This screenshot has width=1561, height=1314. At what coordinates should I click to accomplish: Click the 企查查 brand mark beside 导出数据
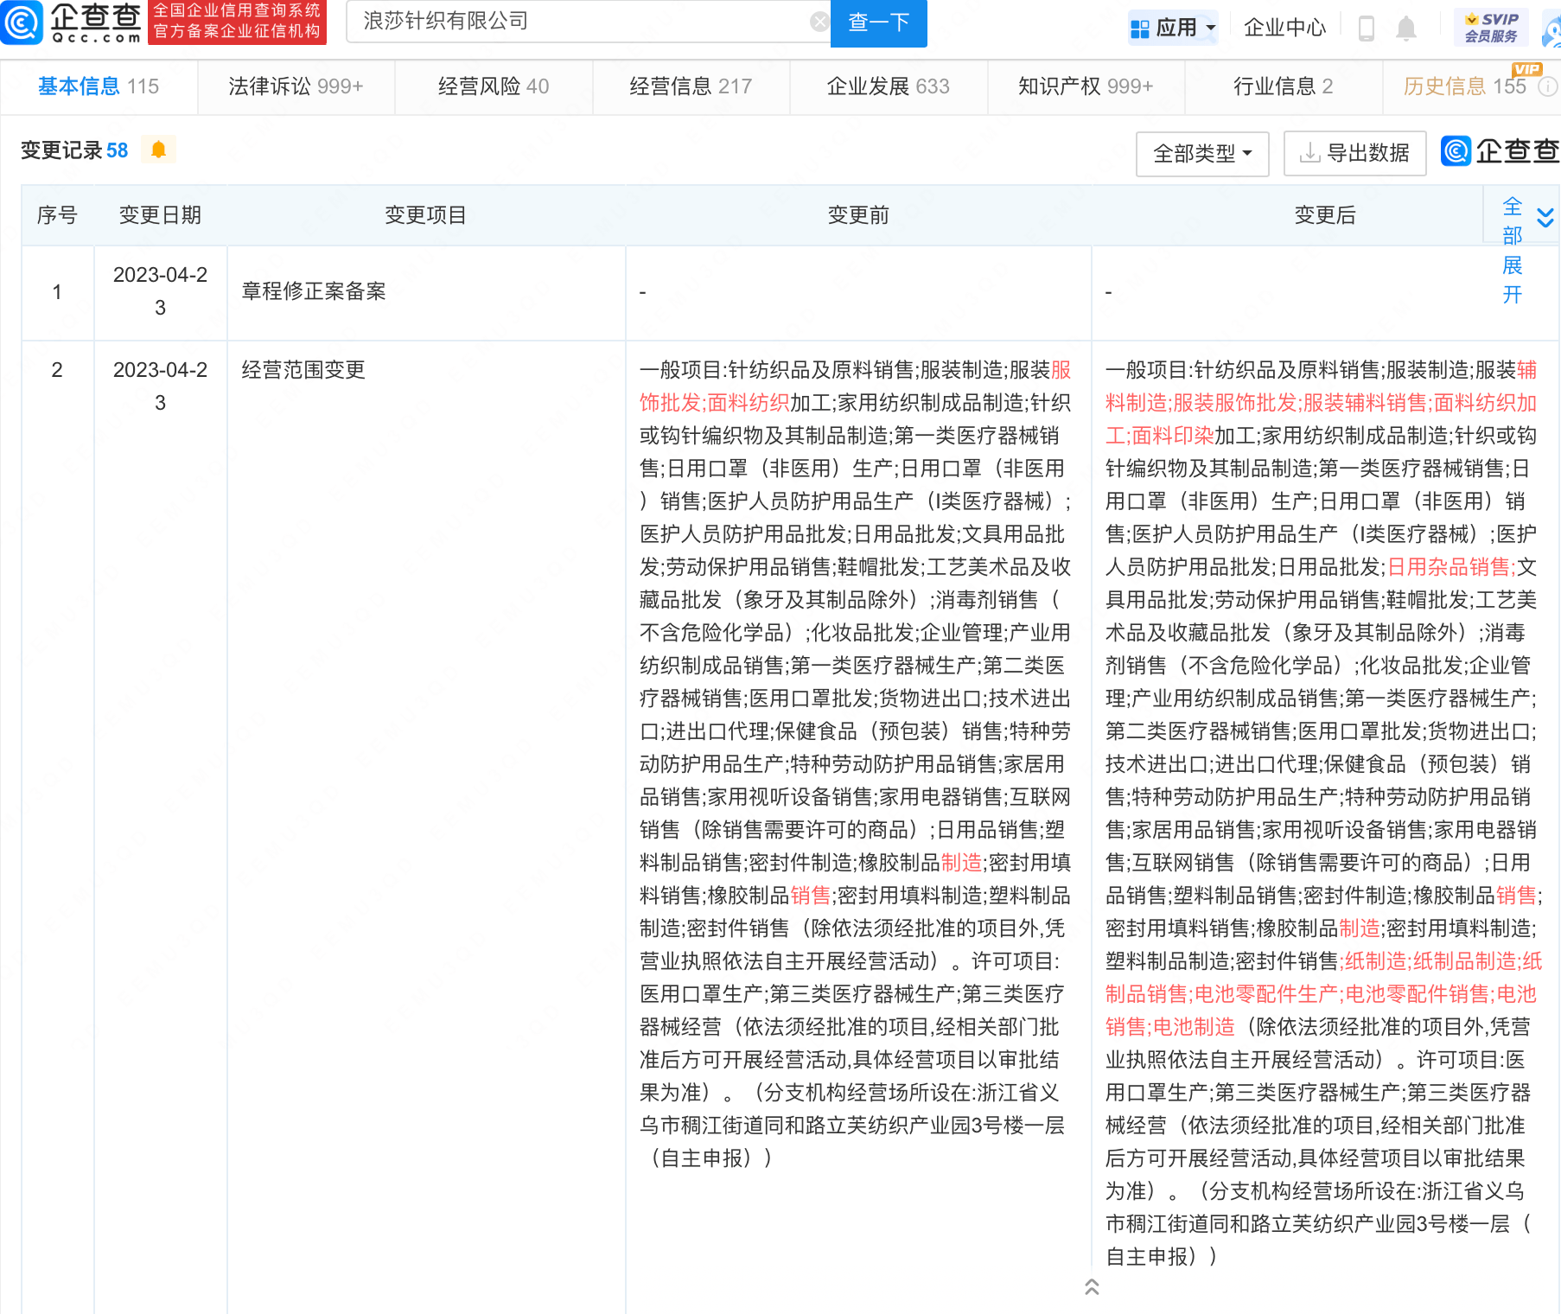coord(1500,151)
